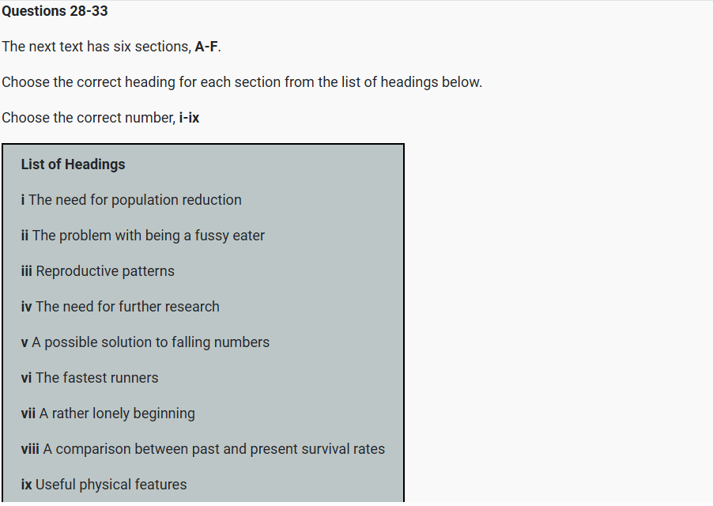This screenshot has height=506, width=713.
Task: Pick 'The problem with being a fussy eater'
Action: tap(149, 236)
